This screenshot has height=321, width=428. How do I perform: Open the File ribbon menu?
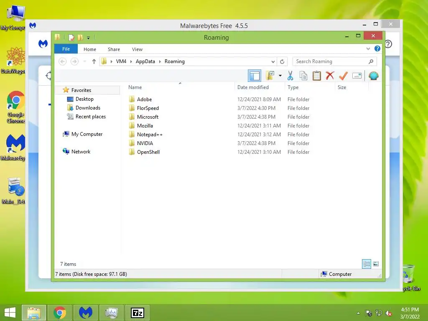tap(66, 49)
